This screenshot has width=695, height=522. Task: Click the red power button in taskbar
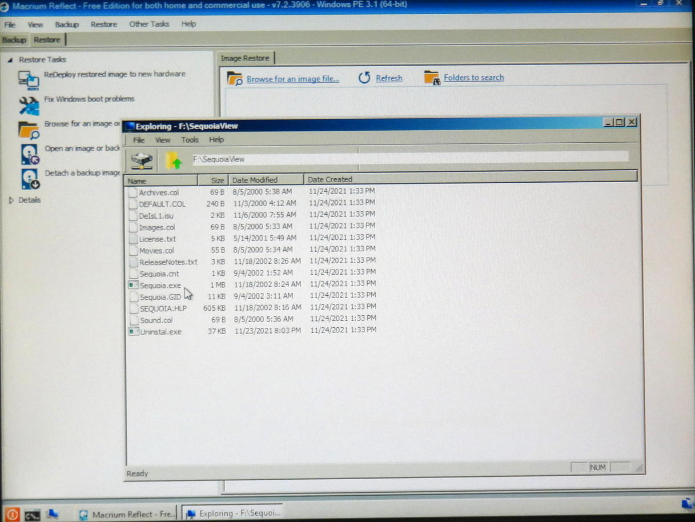12,514
